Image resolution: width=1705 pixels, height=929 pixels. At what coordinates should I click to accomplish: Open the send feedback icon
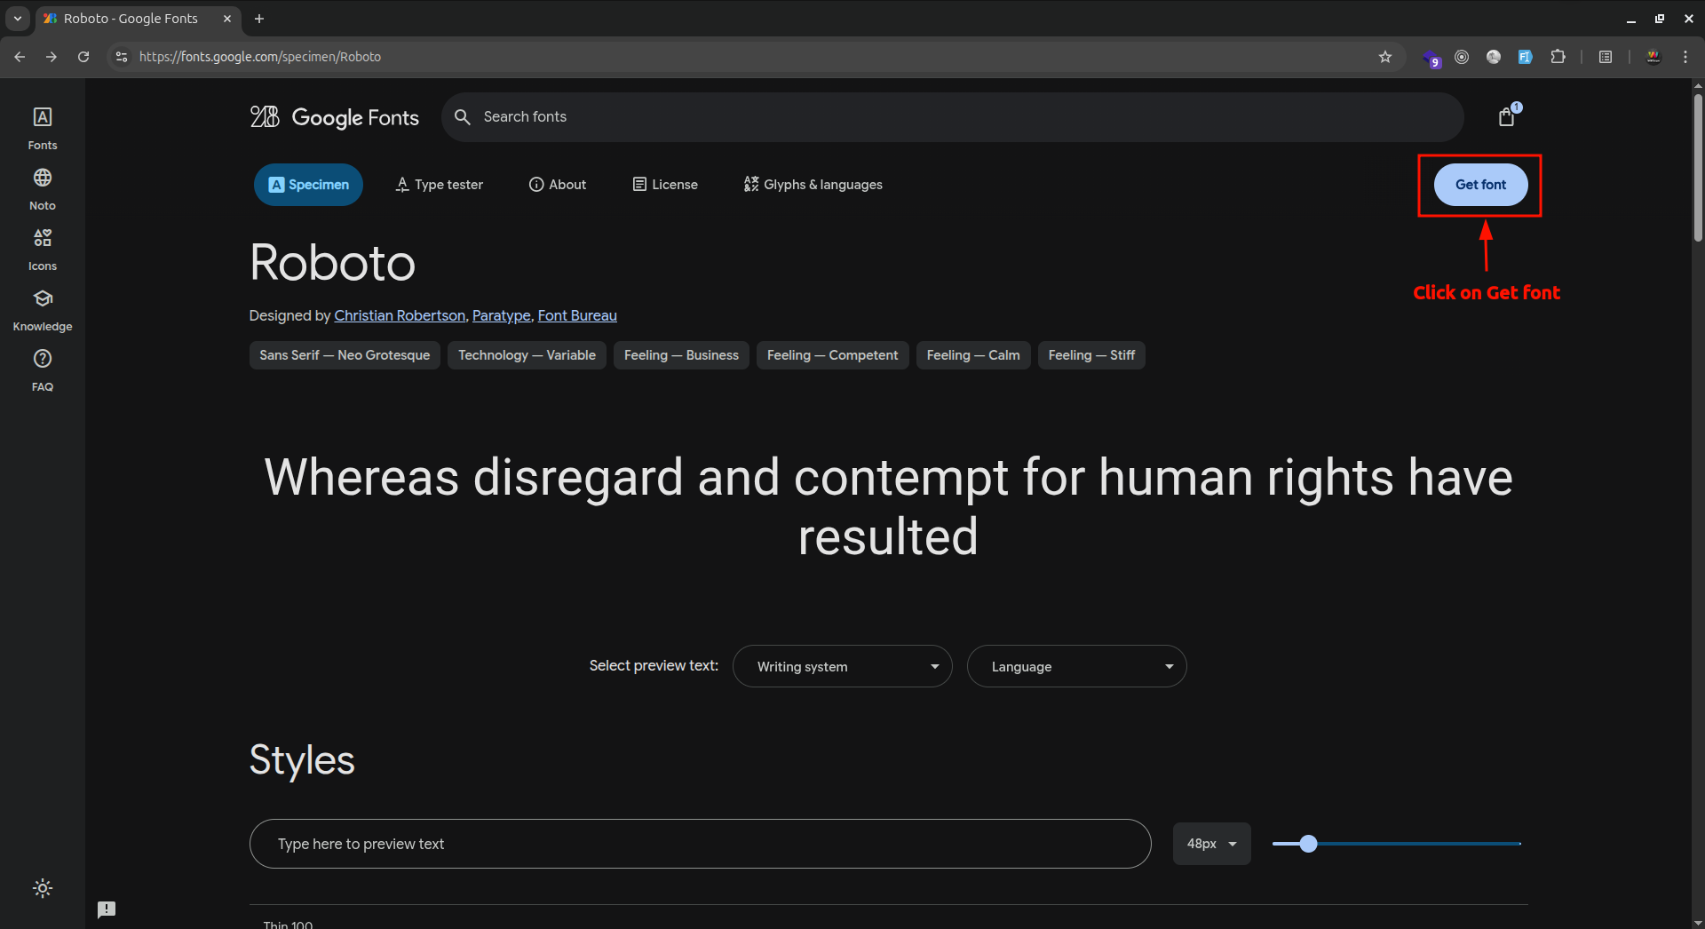coord(106,909)
